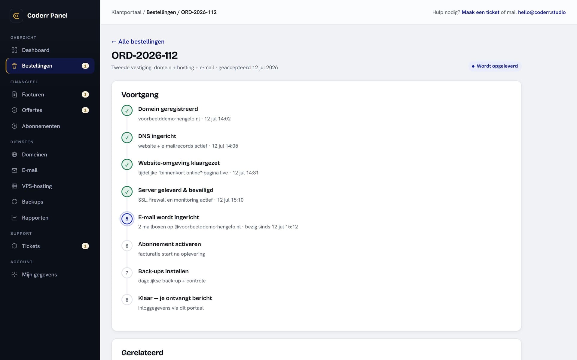Click the Facturen document icon

click(x=14, y=94)
